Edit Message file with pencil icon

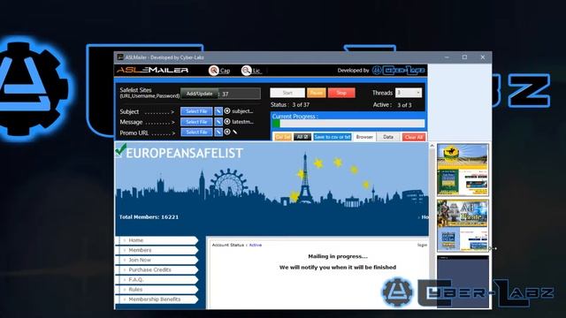(x=218, y=122)
